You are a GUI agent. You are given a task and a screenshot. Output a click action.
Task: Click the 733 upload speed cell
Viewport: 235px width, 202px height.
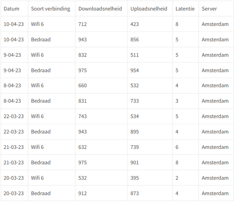150,101
